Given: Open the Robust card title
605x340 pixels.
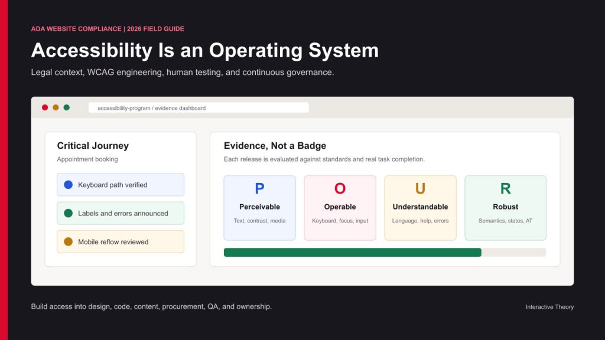Looking at the screenshot, I should 506,207.
